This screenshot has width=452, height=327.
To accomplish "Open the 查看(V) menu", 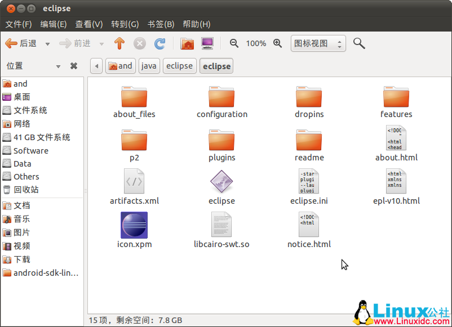I will point(89,24).
